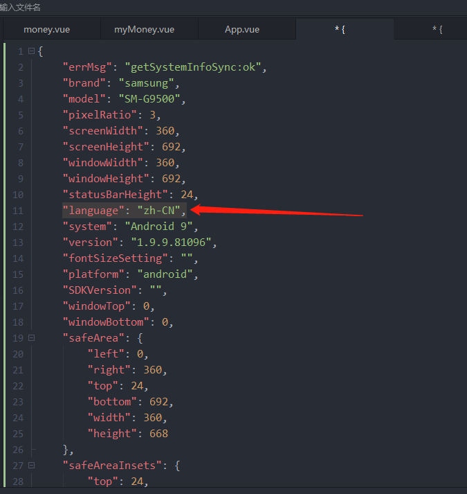The height and width of the screenshot is (494, 467).
Task: Place cursor on the highlighted "language" key
Action: point(89,211)
